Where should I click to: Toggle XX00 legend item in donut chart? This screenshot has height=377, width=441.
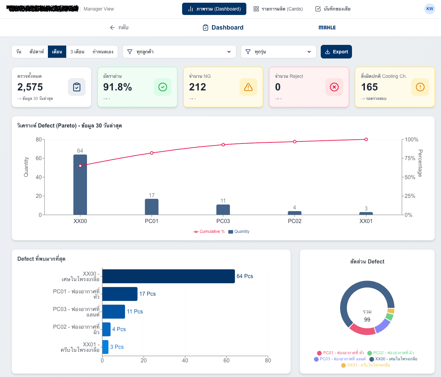(393, 359)
